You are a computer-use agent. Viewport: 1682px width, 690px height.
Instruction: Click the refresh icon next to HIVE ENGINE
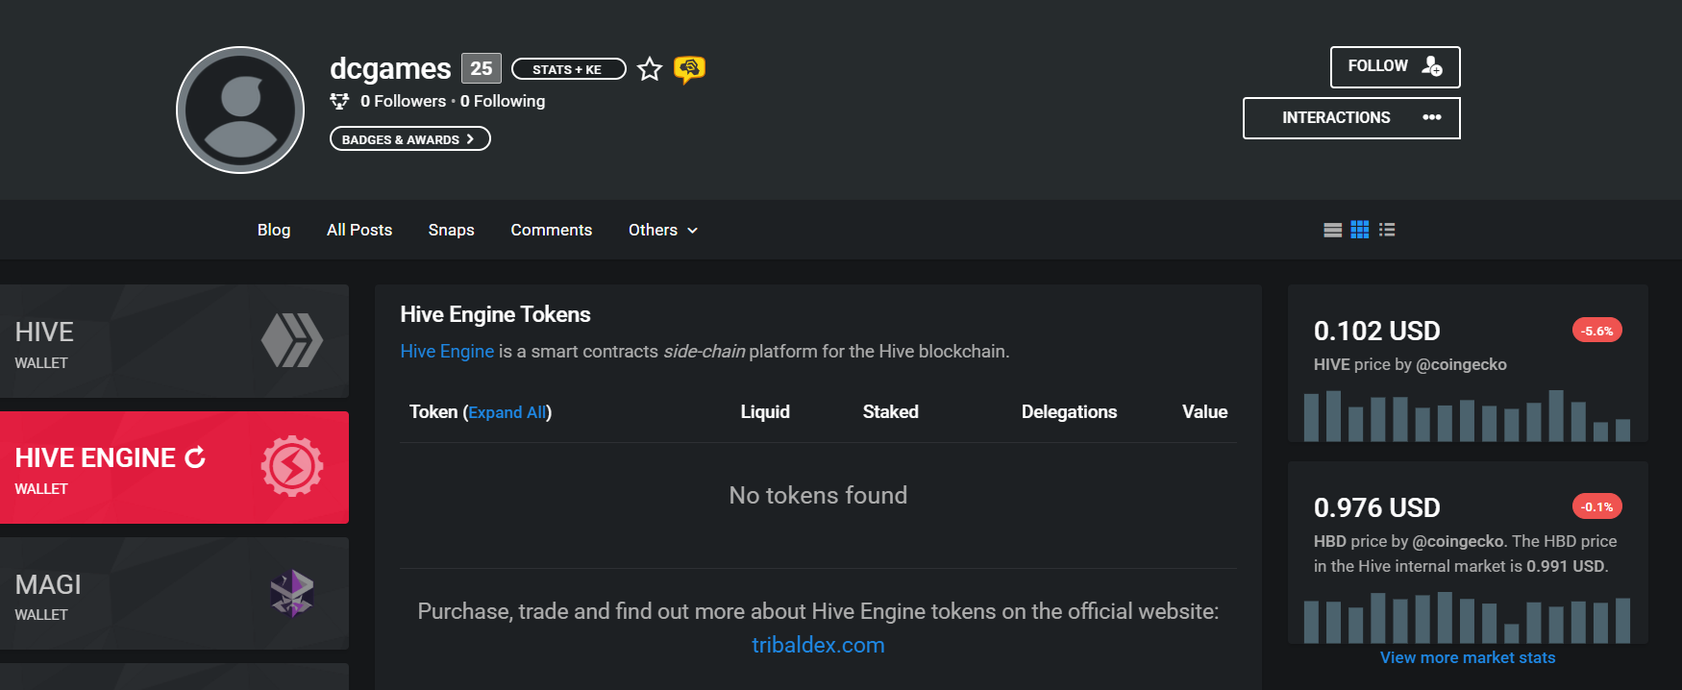[195, 457]
